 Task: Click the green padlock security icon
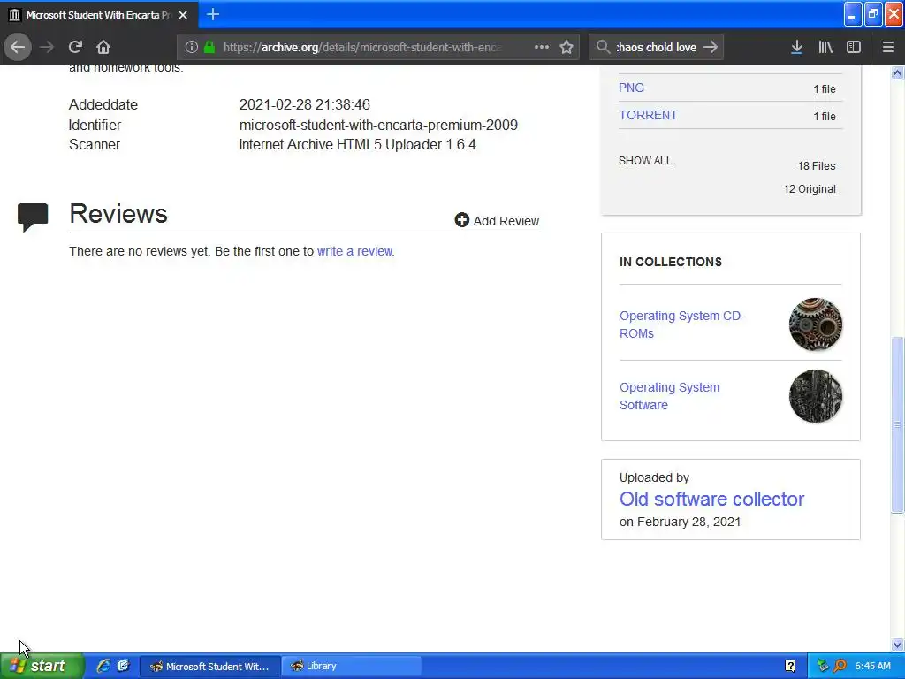pos(209,47)
